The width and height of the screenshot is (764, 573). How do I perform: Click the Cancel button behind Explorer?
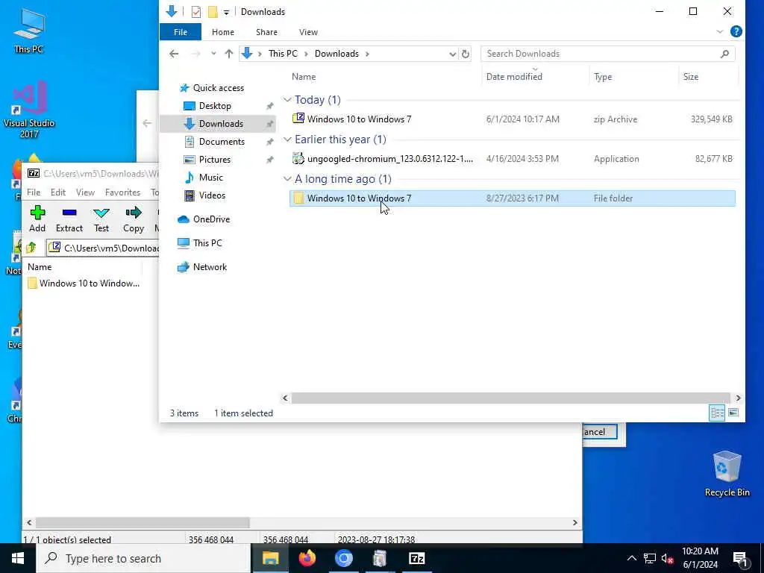coord(600,432)
